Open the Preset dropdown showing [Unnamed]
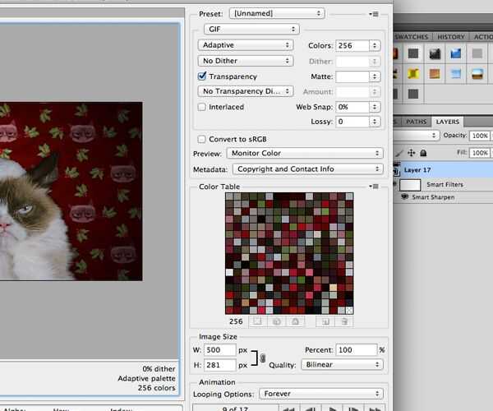 [277, 13]
